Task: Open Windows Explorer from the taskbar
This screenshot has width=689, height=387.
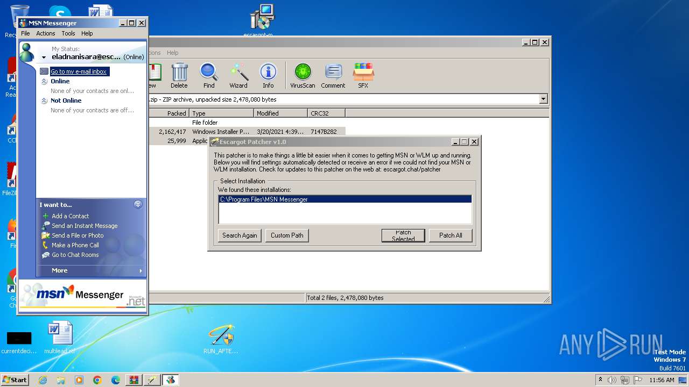Action: pyautogui.click(x=61, y=380)
